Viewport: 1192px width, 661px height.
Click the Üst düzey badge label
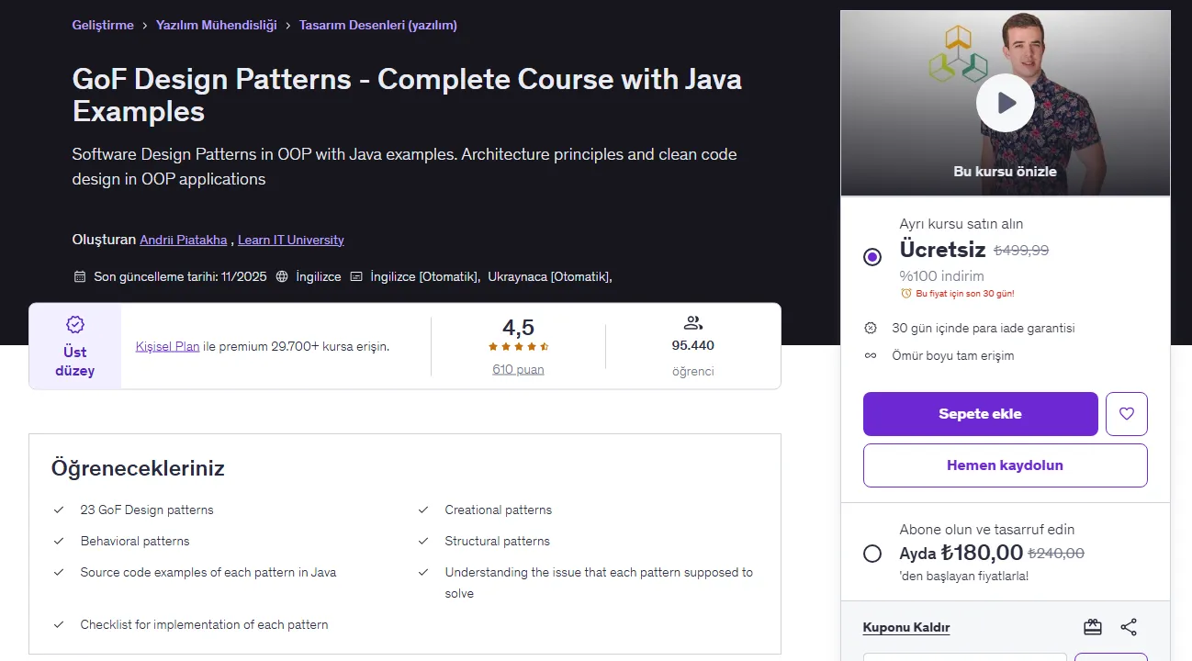coord(75,361)
